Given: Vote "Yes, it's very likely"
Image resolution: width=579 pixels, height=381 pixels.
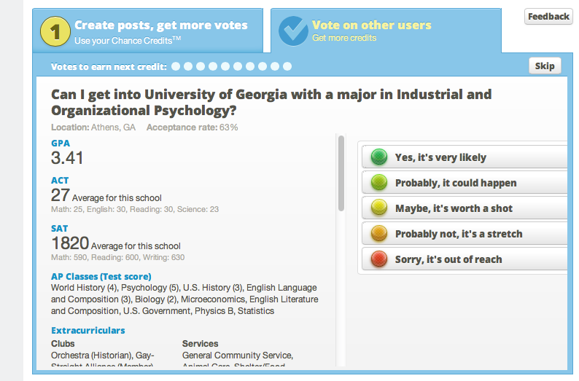Looking at the screenshot, I should [x=465, y=157].
